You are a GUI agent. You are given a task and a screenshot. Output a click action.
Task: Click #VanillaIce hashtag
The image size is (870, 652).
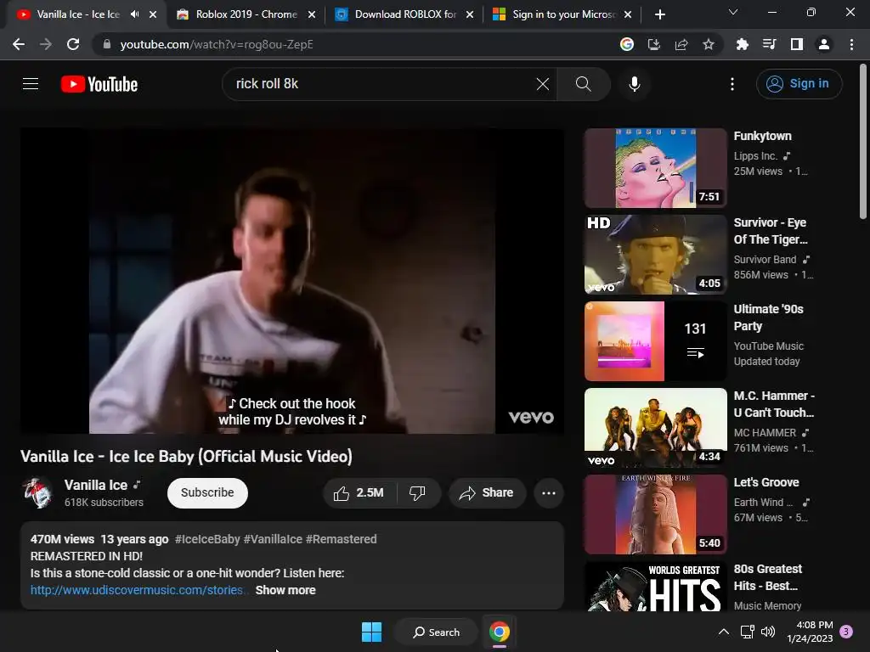pyautogui.click(x=273, y=539)
